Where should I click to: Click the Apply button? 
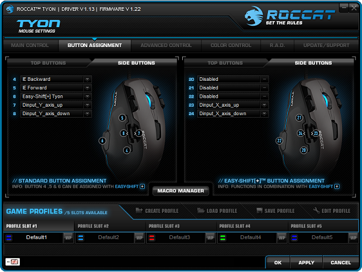(306, 262)
